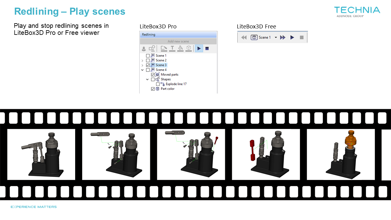Select the Part color label

[x=168, y=89]
